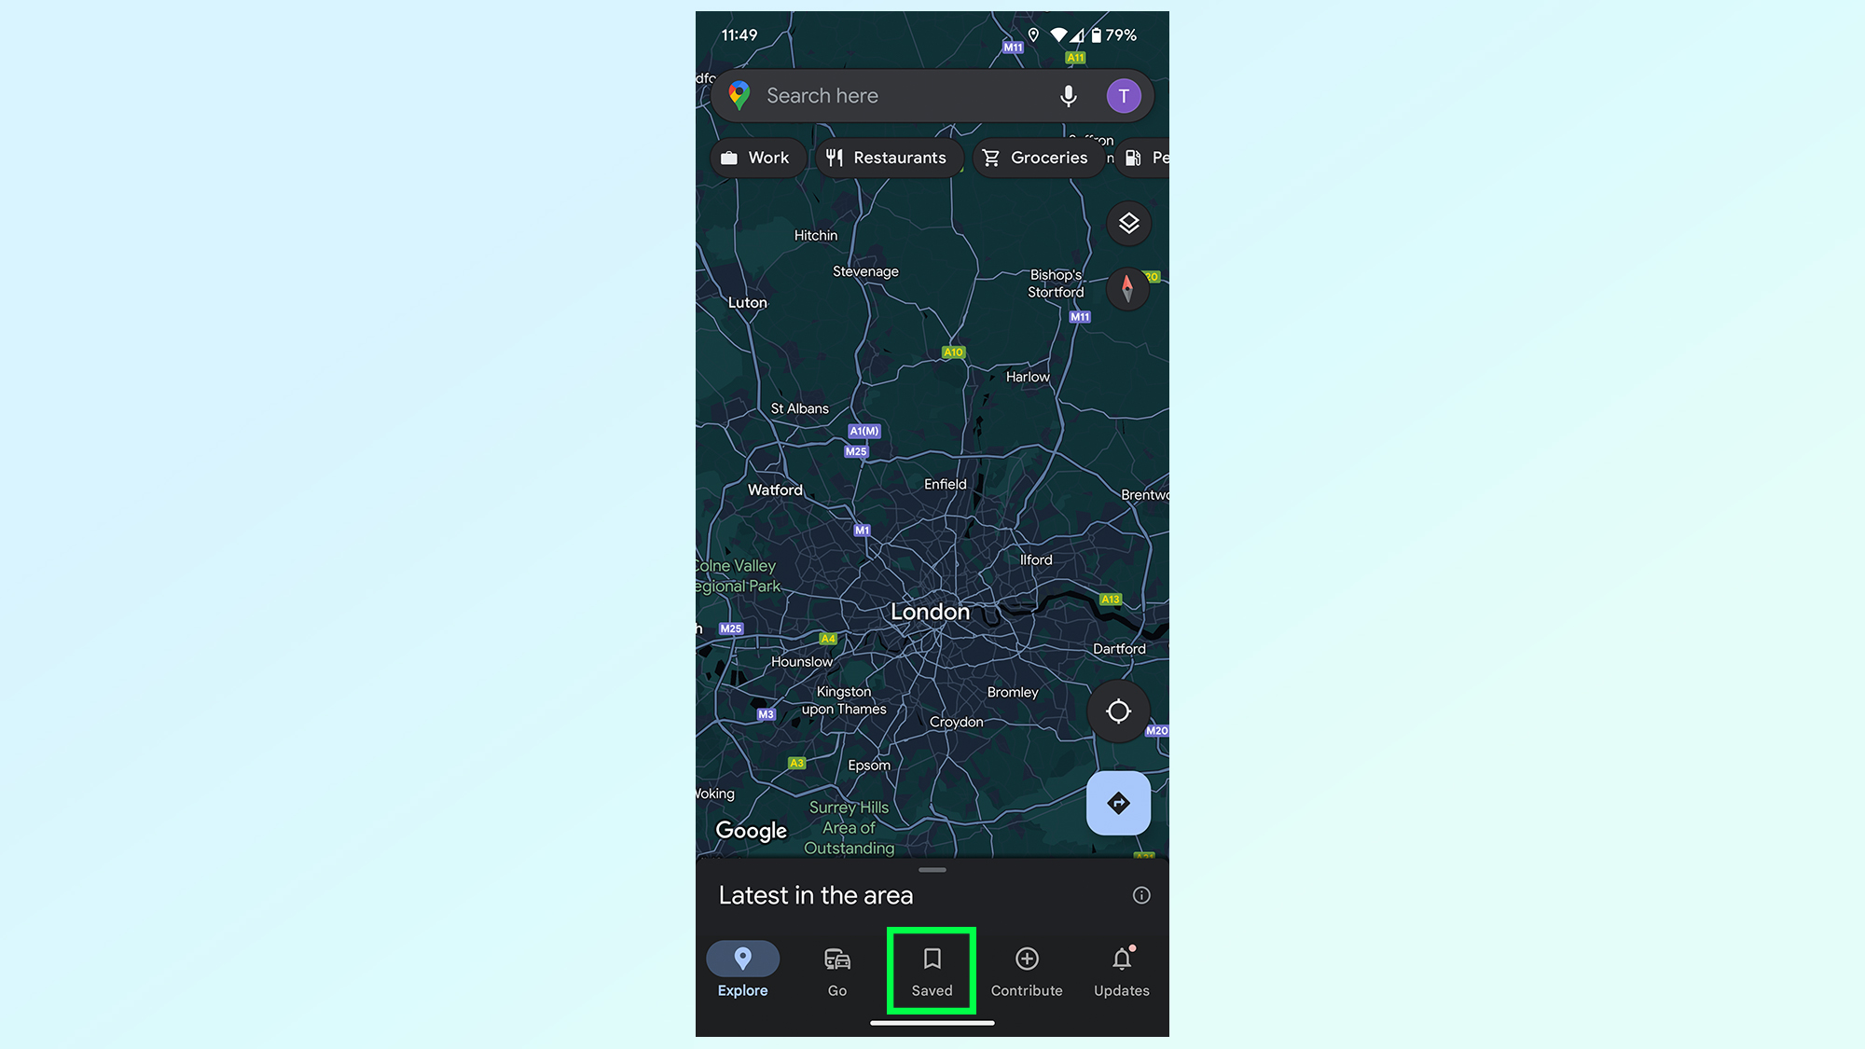This screenshot has width=1865, height=1049.
Task: Tap the microphone icon in search bar
Action: [x=1069, y=95]
